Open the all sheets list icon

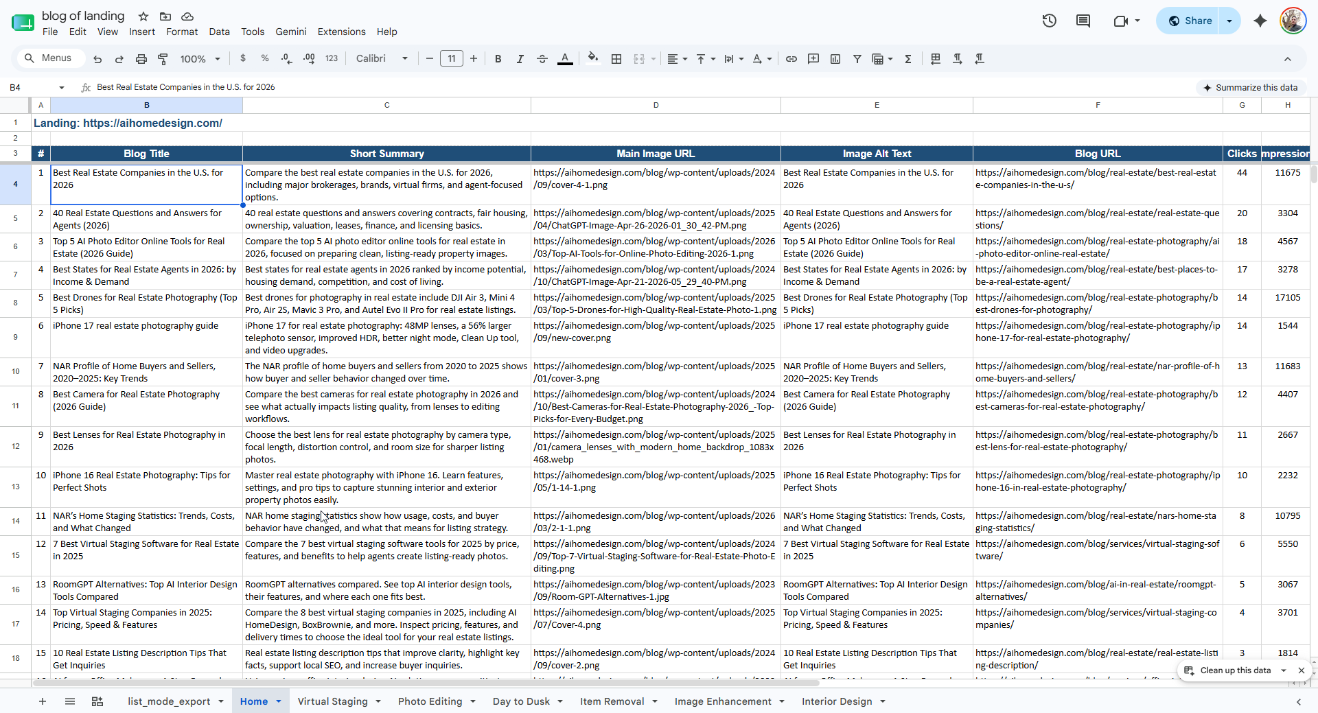[x=70, y=701]
